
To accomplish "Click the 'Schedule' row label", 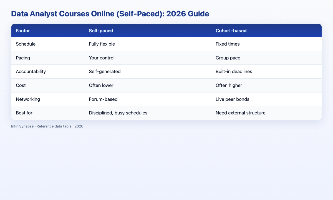I will coord(26,44).
